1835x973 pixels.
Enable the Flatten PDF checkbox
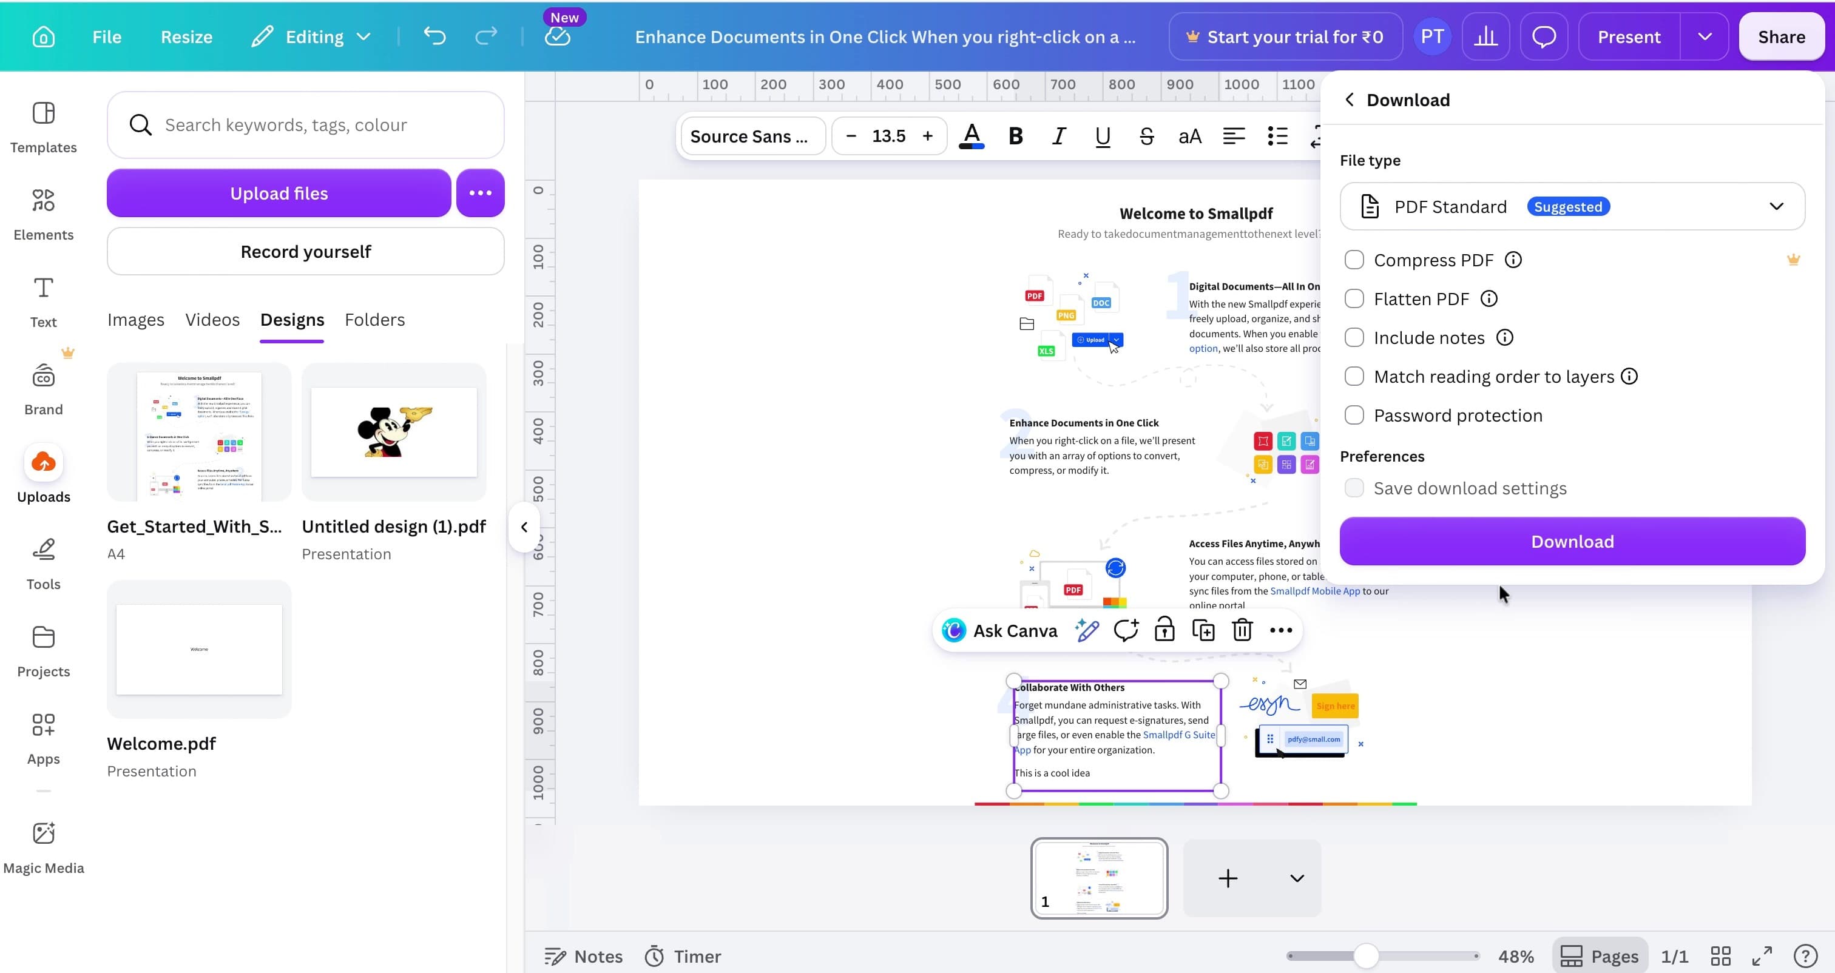point(1353,299)
